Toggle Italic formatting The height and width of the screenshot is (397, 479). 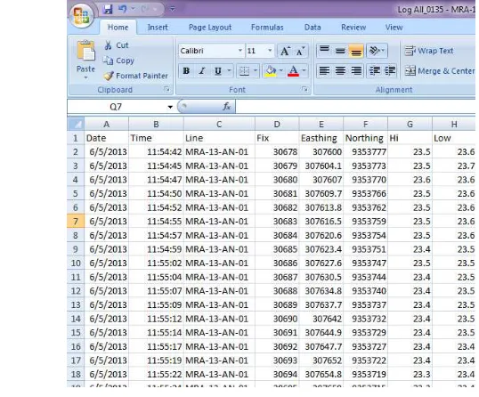pos(202,71)
